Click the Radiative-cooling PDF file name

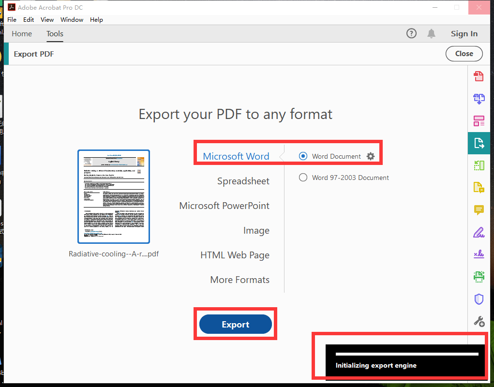(x=114, y=254)
